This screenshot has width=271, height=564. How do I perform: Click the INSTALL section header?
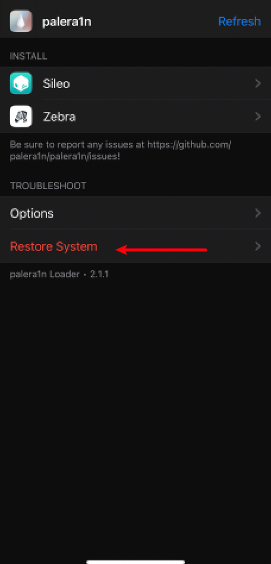(x=29, y=57)
